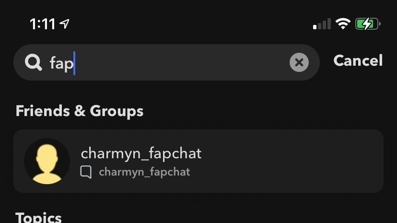Screen dimensions: 397x223
Task: Tap the Friends & Groups section header
Action: tap(80, 111)
